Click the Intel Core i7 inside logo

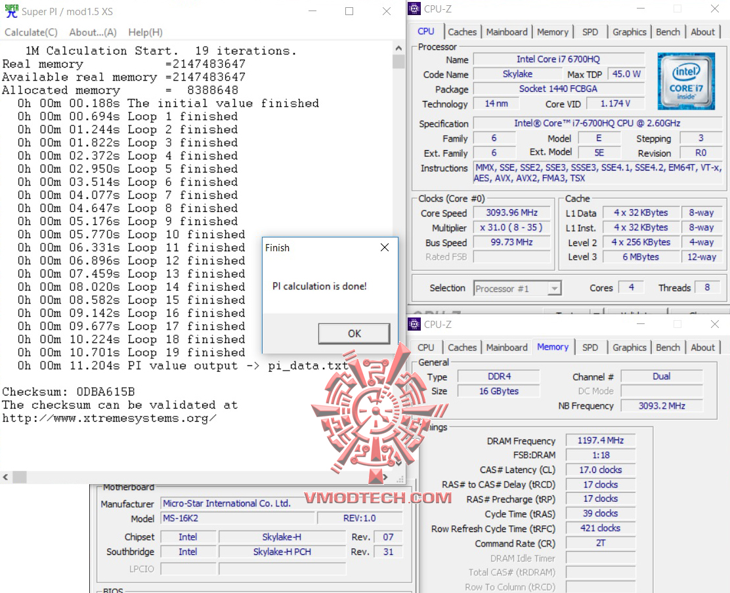tap(686, 81)
